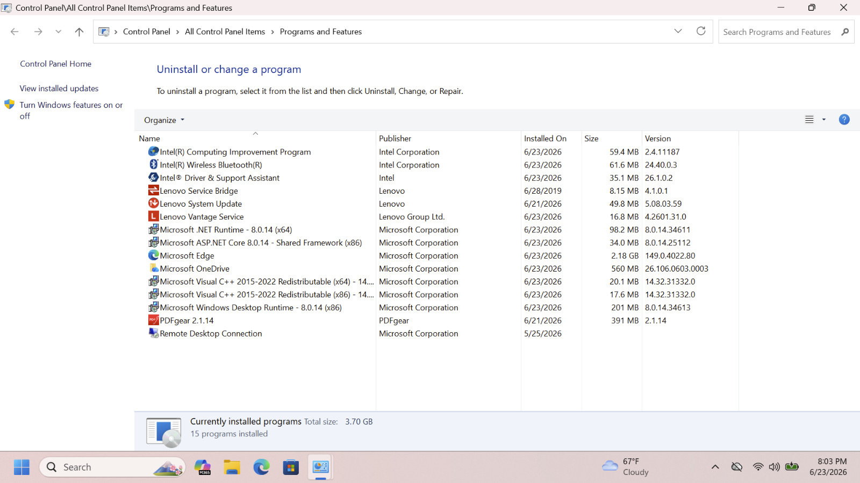Expand the address bar history dropdown
This screenshot has width=860, height=483.
pyautogui.click(x=678, y=31)
